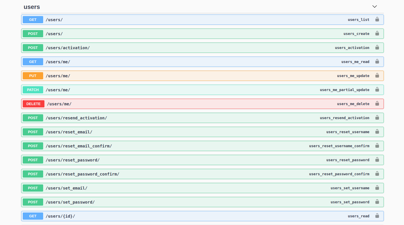Click the /users/reset_password_confirm/ path

(82, 174)
